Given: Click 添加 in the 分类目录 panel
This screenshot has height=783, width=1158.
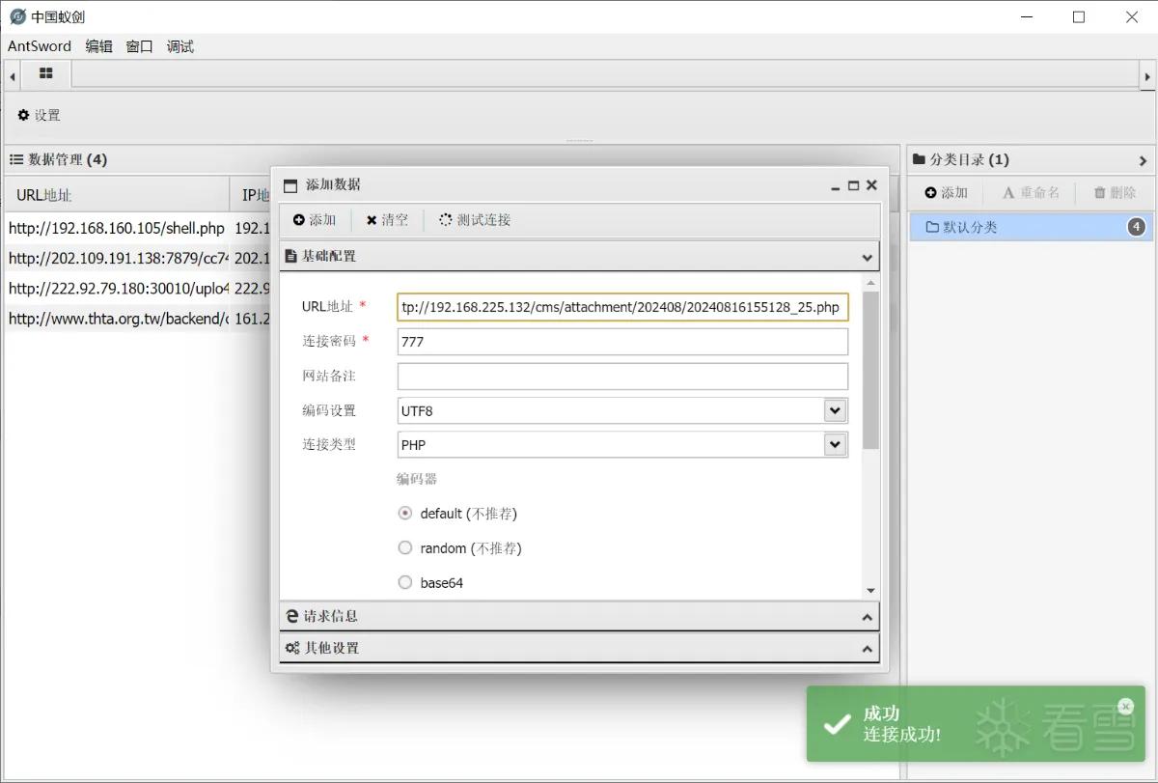Looking at the screenshot, I should click(x=946, y=193).
